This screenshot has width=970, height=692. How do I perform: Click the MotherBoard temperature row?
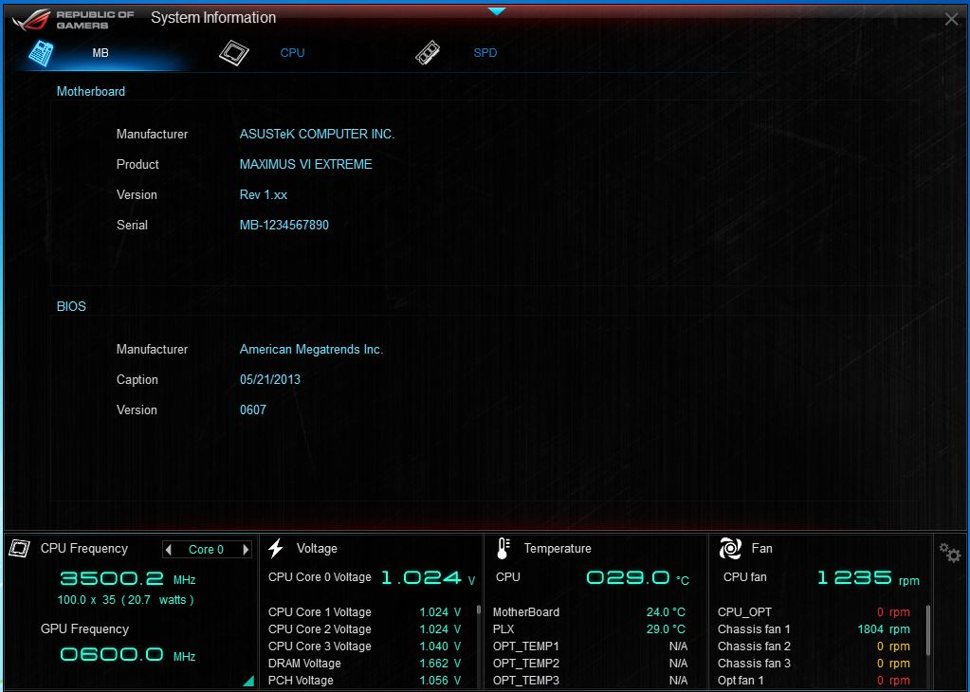(589, 612)
